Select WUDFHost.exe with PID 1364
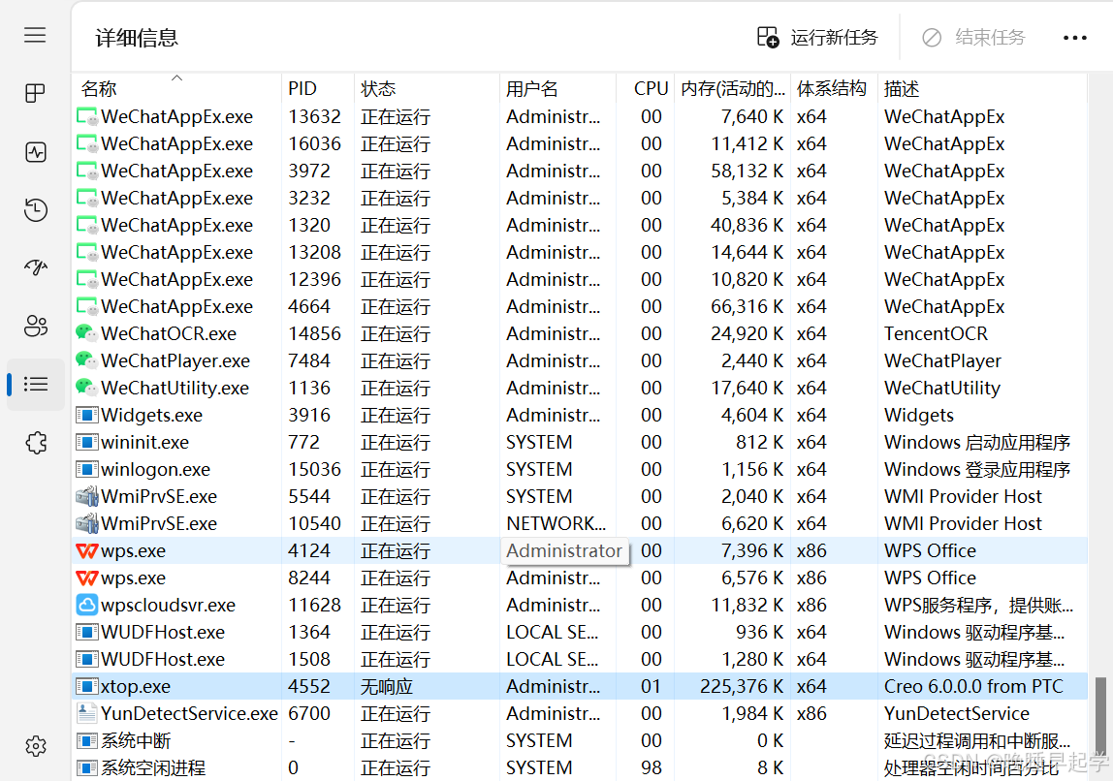The image size is (1113, 781). point(163,632)
